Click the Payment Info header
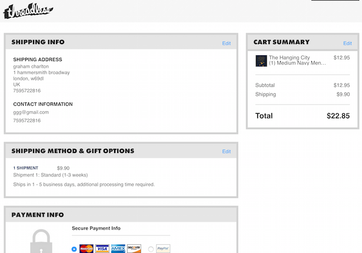The height and width of the screenshot is (253, 362). [38, 215]
